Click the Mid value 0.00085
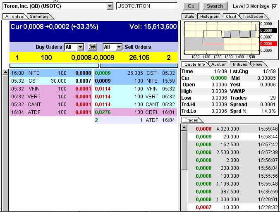Viewport: 280px width, 212px height. click(266, 78)
